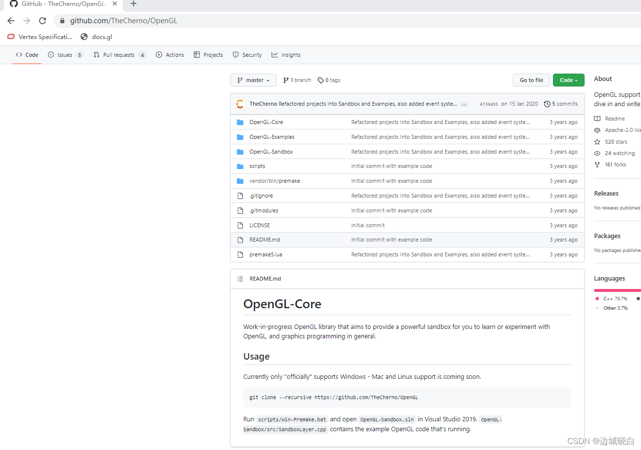Click the vendor/bin/premake folder icon
Viewport: 641px width, 450px height.
(x=240, y=181)
